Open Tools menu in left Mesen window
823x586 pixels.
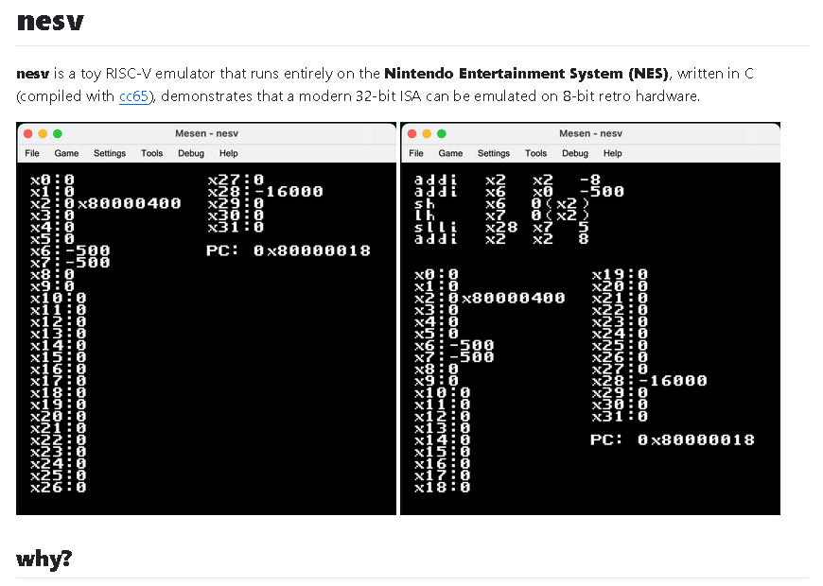151,153
